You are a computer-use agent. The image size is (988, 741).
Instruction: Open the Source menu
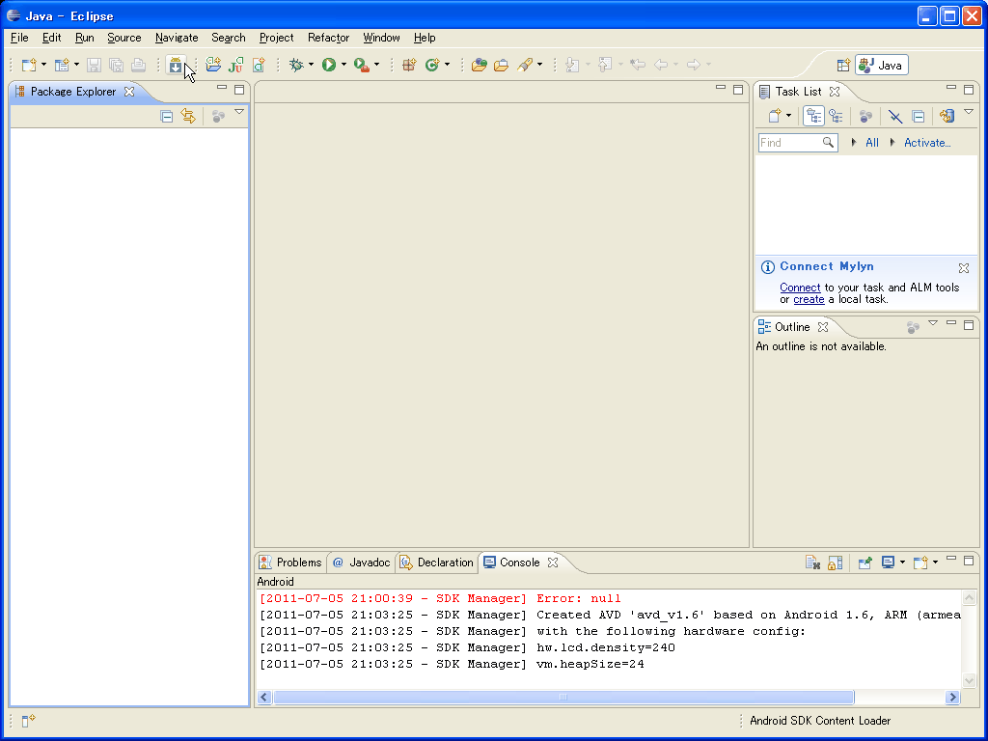[124, 38]
